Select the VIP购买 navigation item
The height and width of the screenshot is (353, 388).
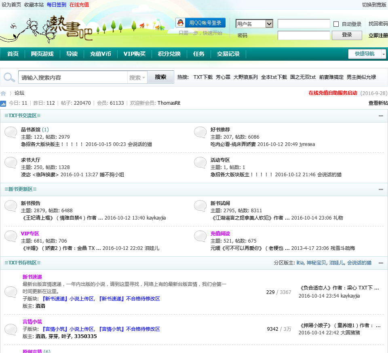(x=134, y=54)
